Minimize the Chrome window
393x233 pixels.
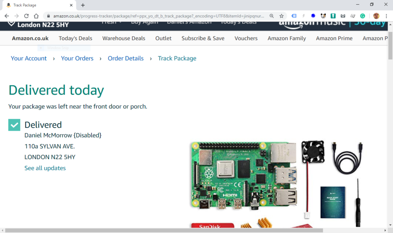click(x=358, y=5)
